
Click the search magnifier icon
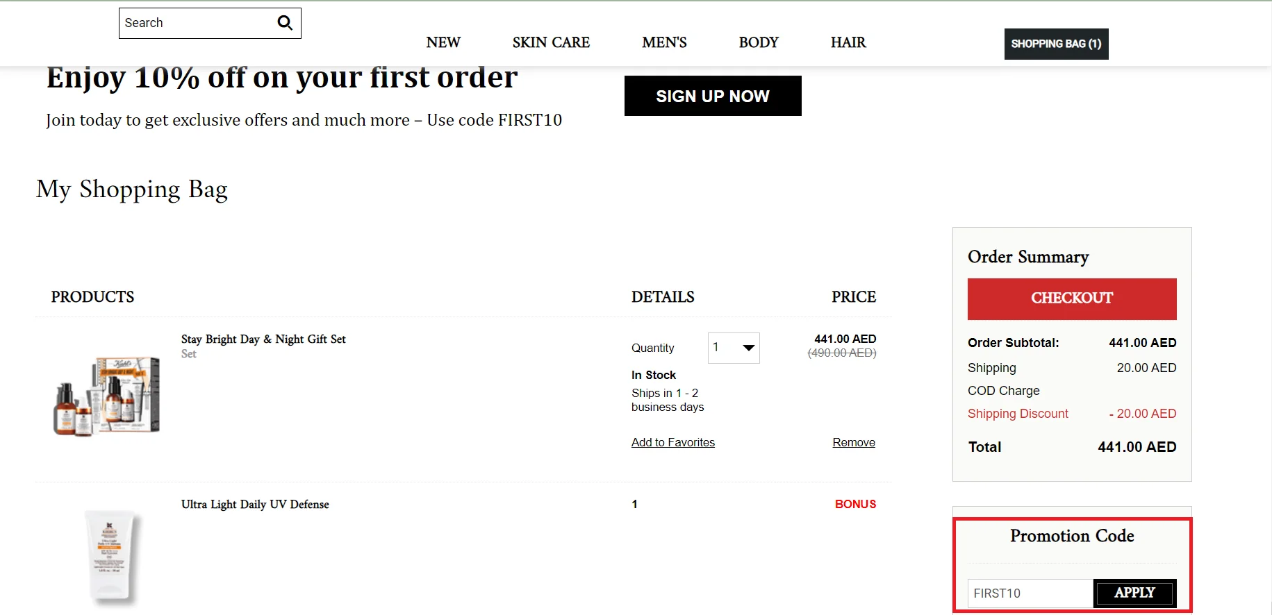[x=284, y=22]
